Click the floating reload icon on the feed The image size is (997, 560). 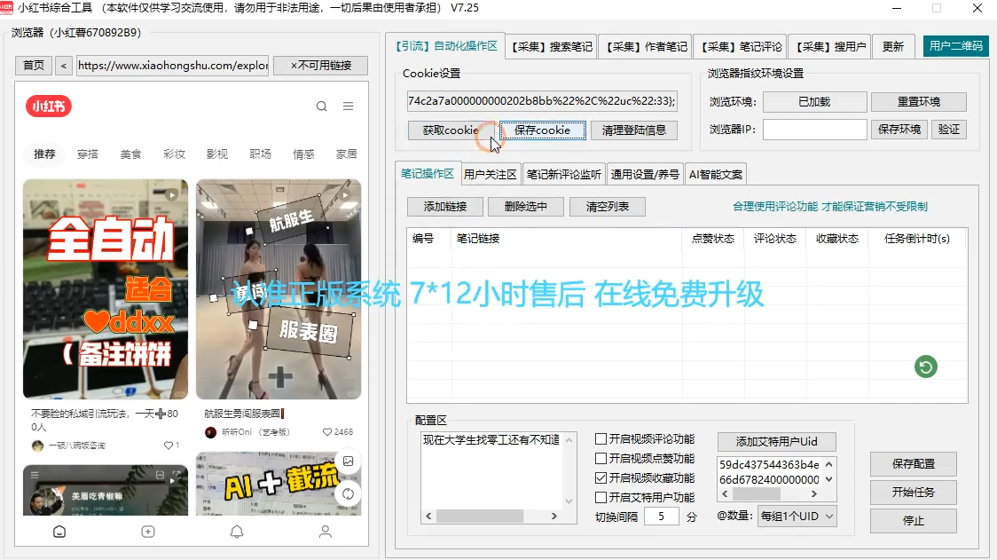(x=348, y=493)
